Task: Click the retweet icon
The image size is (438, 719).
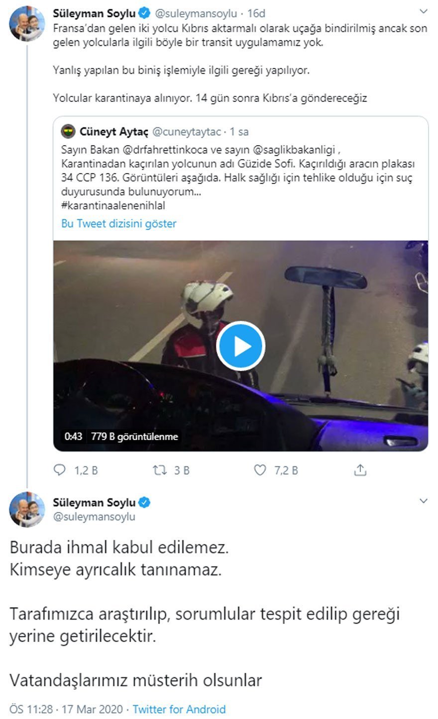Action: tap(159, 470)
